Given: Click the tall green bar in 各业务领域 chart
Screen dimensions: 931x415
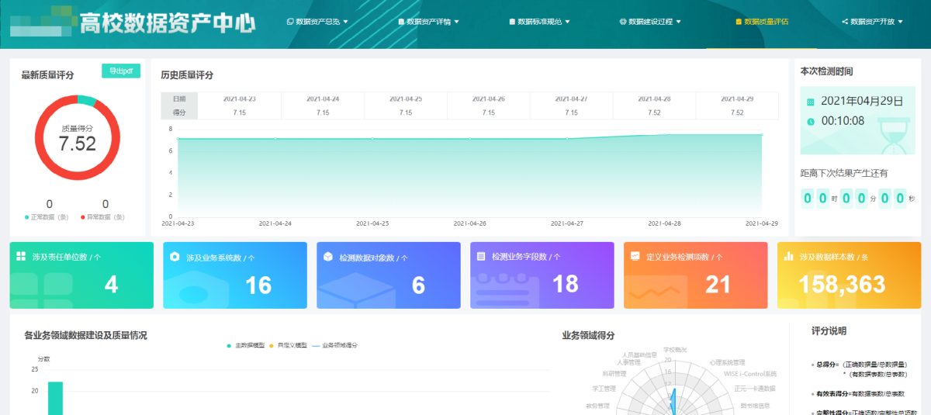Looking at the screenshot, I should point(55,398).
